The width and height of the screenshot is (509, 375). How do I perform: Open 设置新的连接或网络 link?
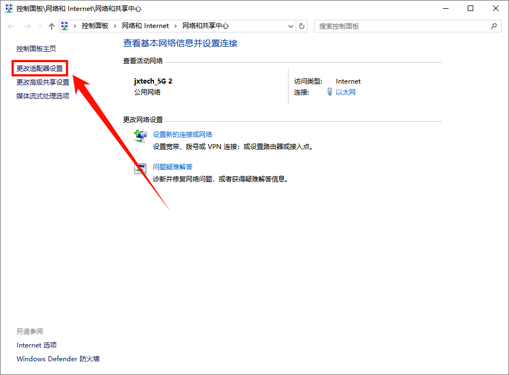click(182, 134)
